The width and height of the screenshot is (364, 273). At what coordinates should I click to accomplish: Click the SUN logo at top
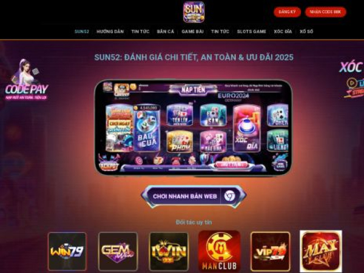click(x=194, y=12)
